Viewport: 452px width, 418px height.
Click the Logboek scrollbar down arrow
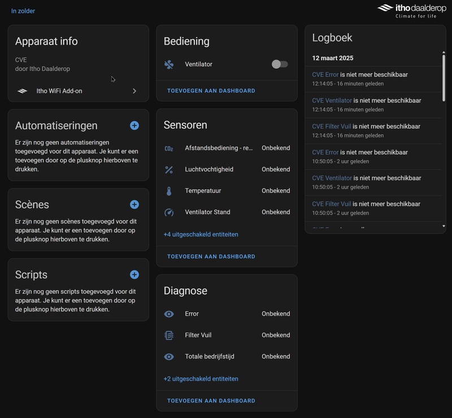click(444, 226)
